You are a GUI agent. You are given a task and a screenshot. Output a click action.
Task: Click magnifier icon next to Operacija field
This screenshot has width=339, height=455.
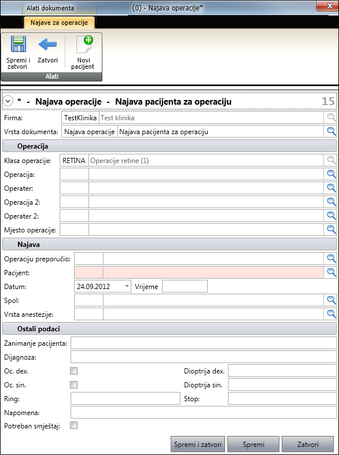coord(331,173)
